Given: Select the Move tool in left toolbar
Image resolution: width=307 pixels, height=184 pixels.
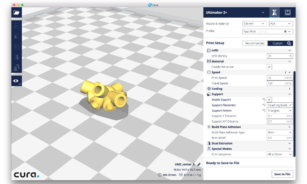Looking at the screenshot, I should 17,26.
